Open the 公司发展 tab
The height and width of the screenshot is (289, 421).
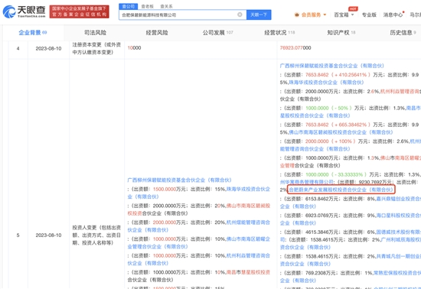pos(217,32)
